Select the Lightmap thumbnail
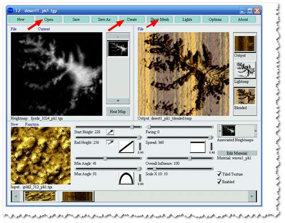 tap(245, 70)
